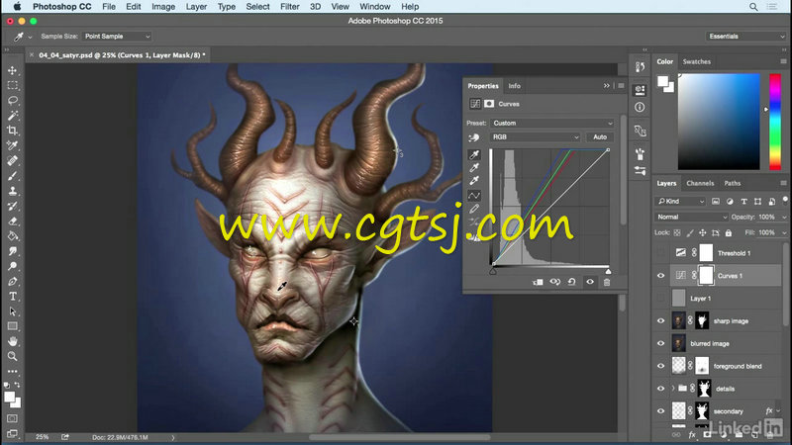Open Spotlight search in menu bar
Screen dimensions: 792x445
(x=753, y=7)
